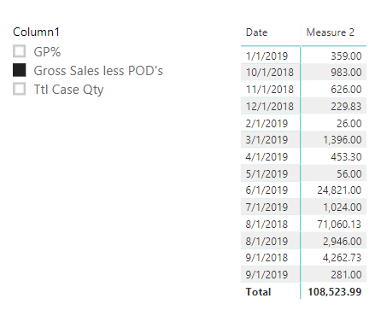Uncheck the Gross Sales less POD's checkbox

tap(20, 70)
